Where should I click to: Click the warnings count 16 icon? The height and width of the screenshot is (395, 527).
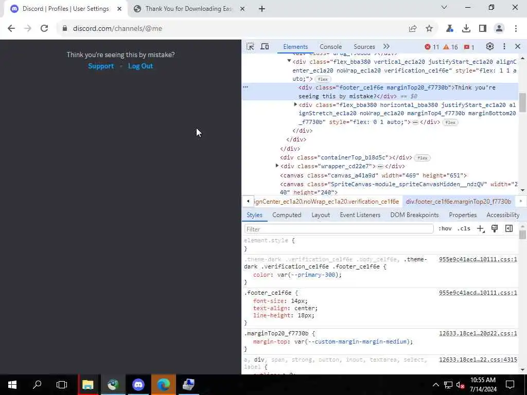point(450,47)
